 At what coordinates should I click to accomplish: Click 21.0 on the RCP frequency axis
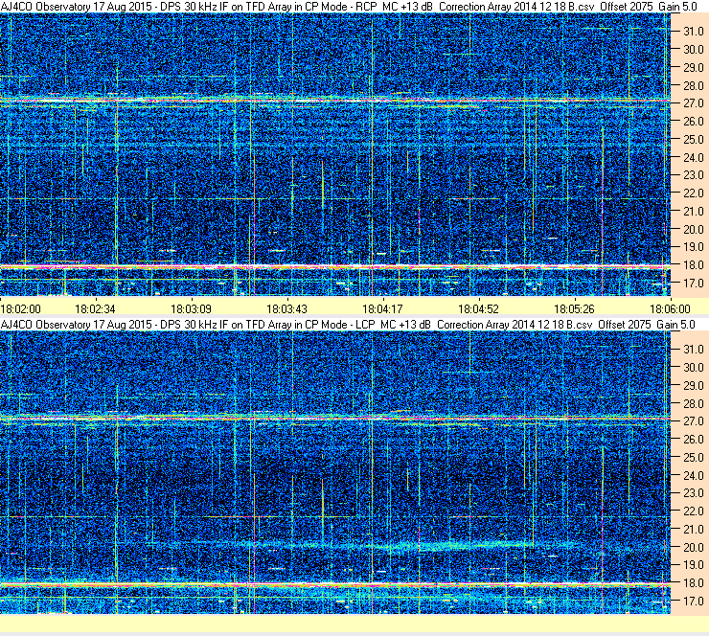coord(693,212)
